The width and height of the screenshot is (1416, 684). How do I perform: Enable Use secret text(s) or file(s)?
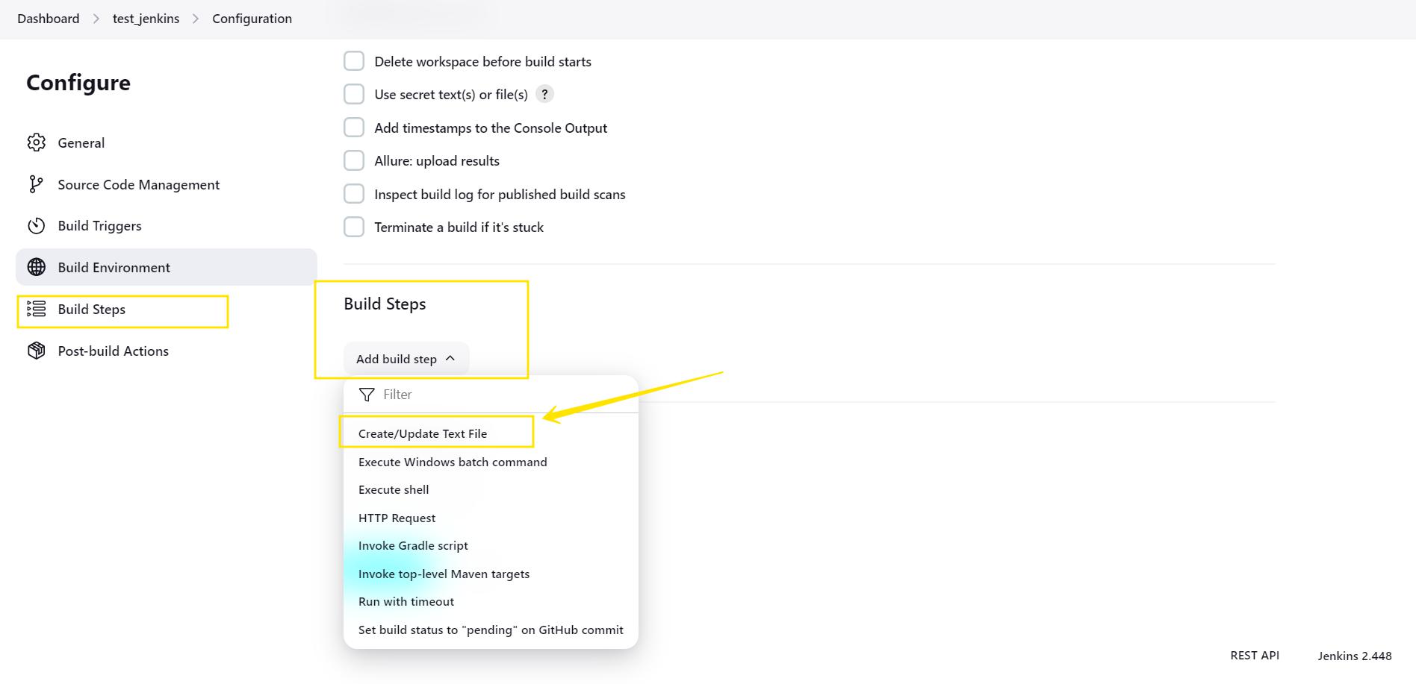[x=354, y=94]
